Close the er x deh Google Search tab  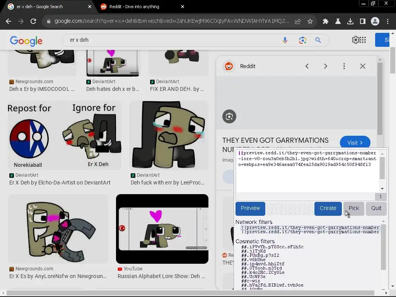point(90,7)
